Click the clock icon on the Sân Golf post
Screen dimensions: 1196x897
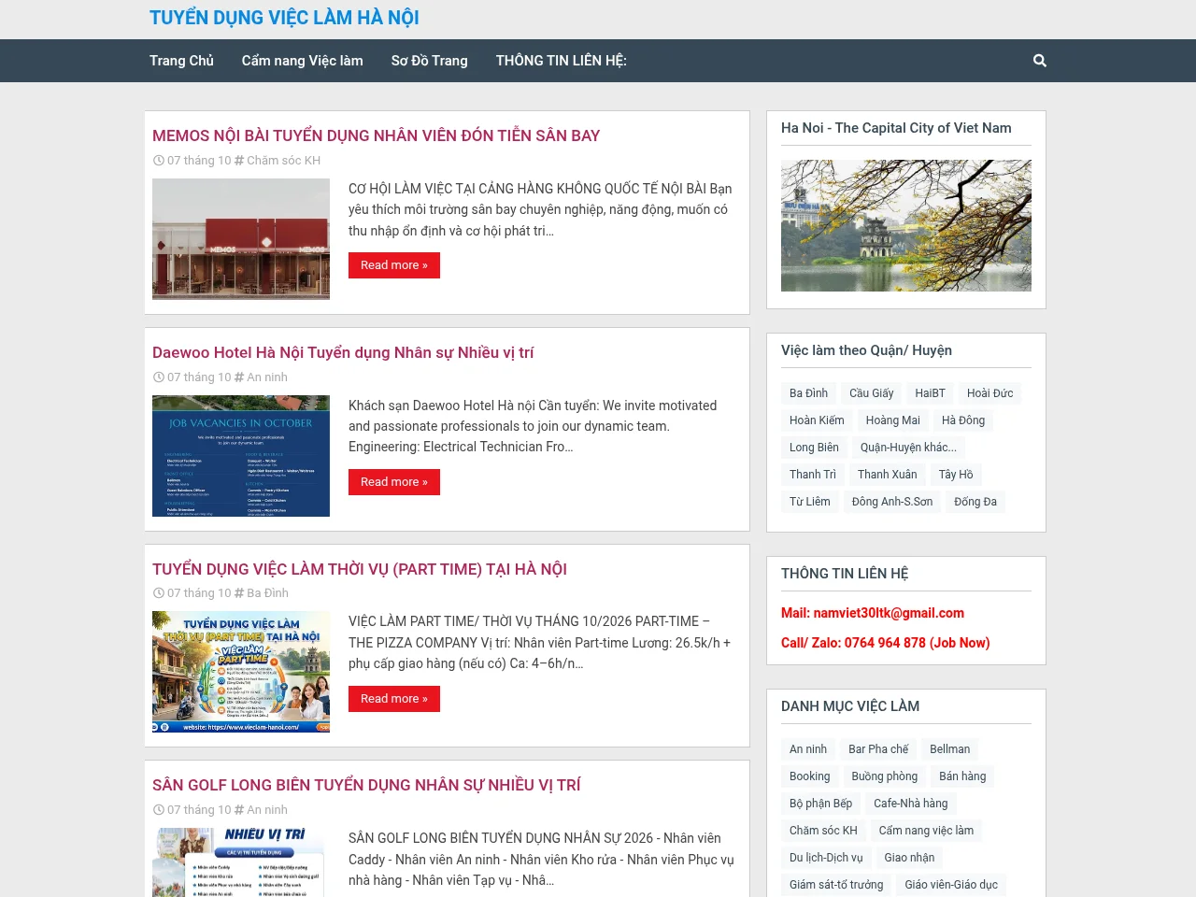pos(158,810)
